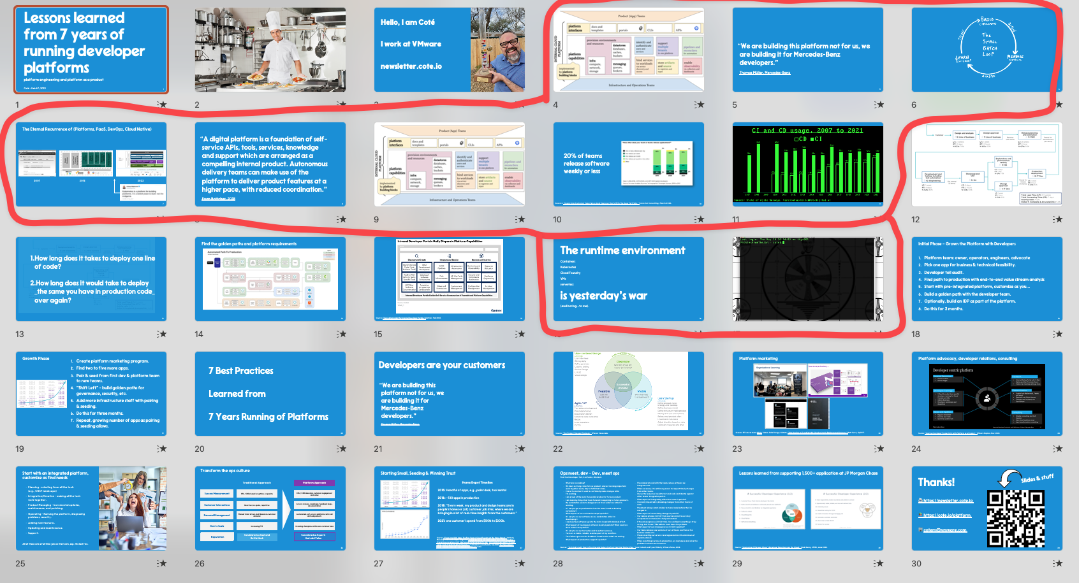Image resolution: width=1079 pixels, height=583 pixels.
Task: Select the 'Lessons learned from 7 years' title slide
Action: click(x=91, y=50)
